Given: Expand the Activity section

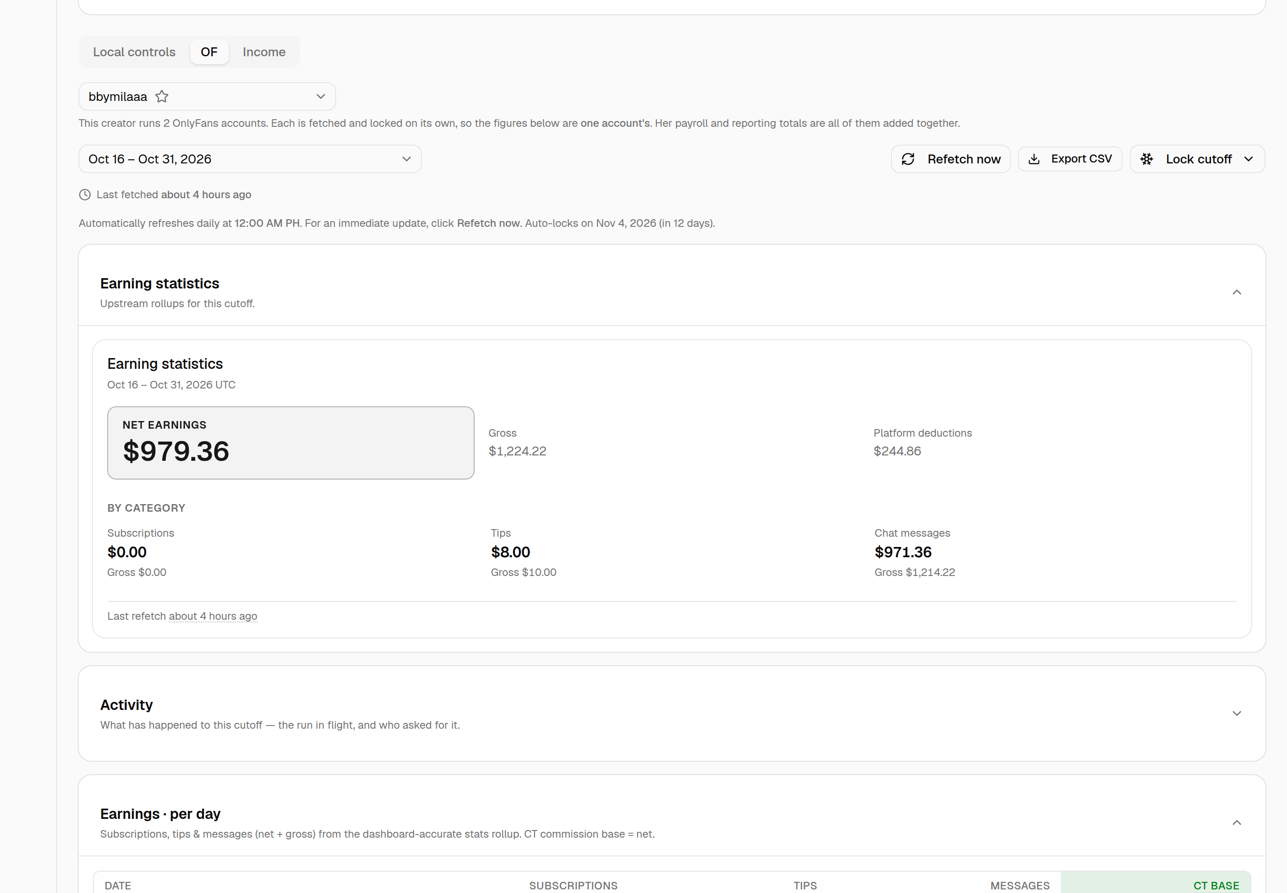Looking at the screenshot, I should coord(1237,714).
